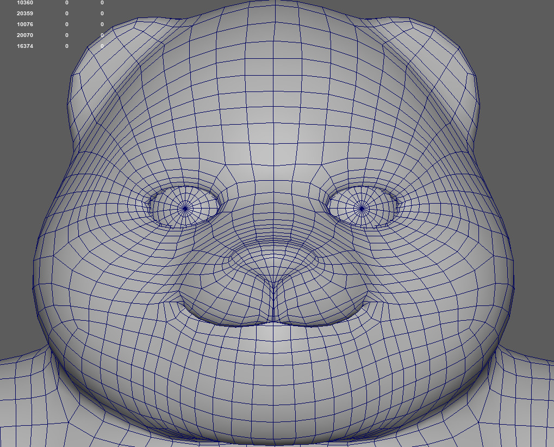Click the HUD count value 16374
This screenshot has height=447, width=554.
25,46
